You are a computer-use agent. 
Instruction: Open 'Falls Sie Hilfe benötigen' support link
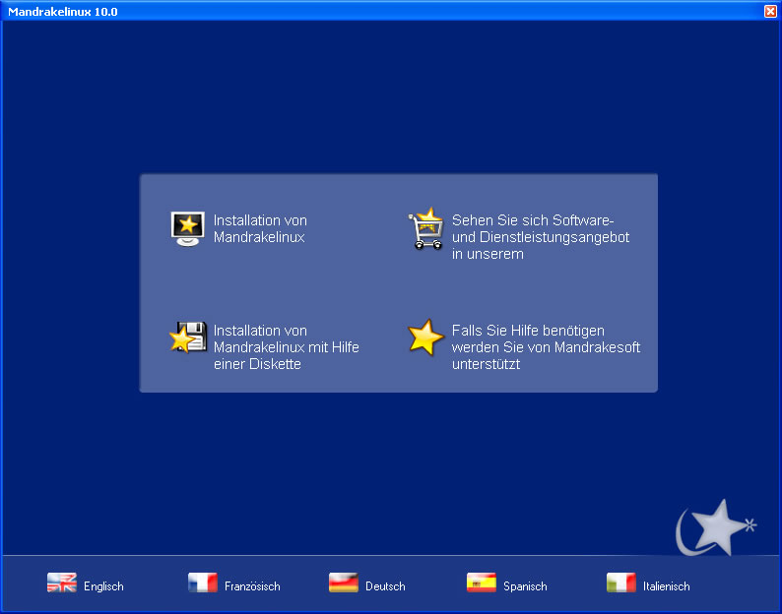pyautogui.click(x=546, y=347)
